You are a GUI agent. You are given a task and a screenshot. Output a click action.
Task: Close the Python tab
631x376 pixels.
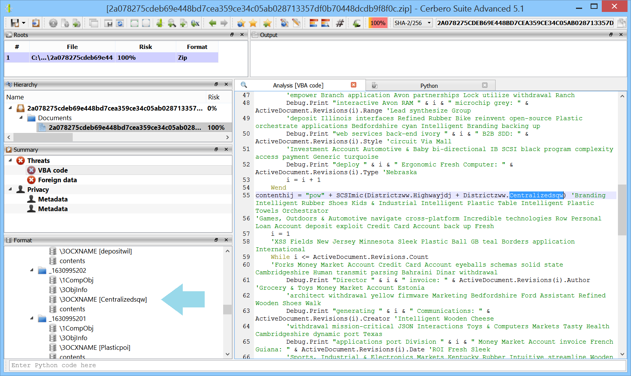[485, 85]
